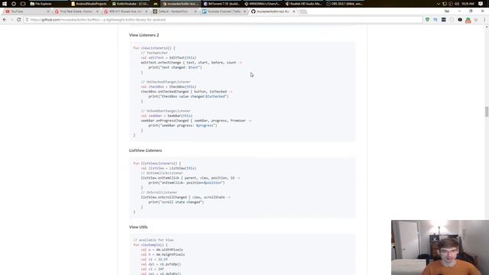Click the View Utils heading

click(138, 227)
